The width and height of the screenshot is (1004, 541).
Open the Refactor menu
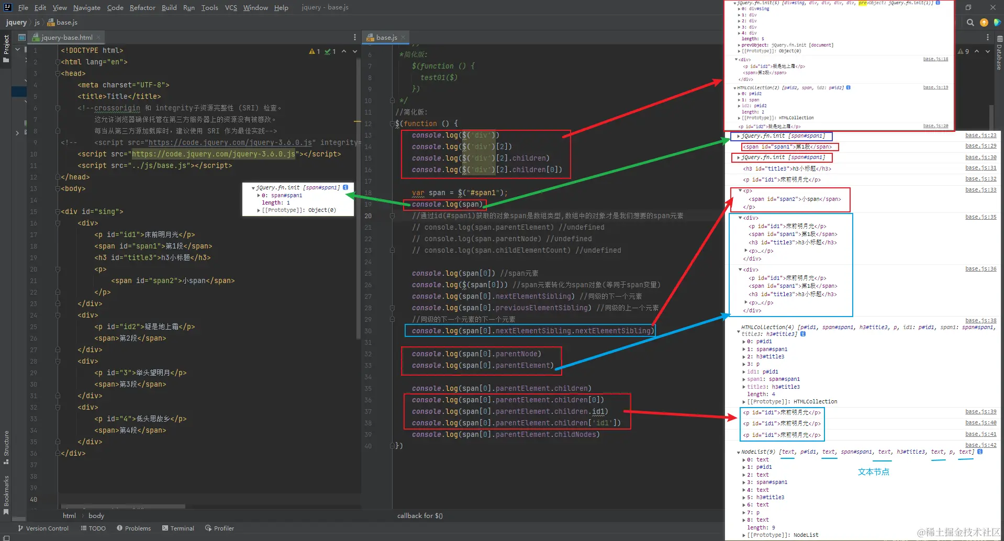142,7
